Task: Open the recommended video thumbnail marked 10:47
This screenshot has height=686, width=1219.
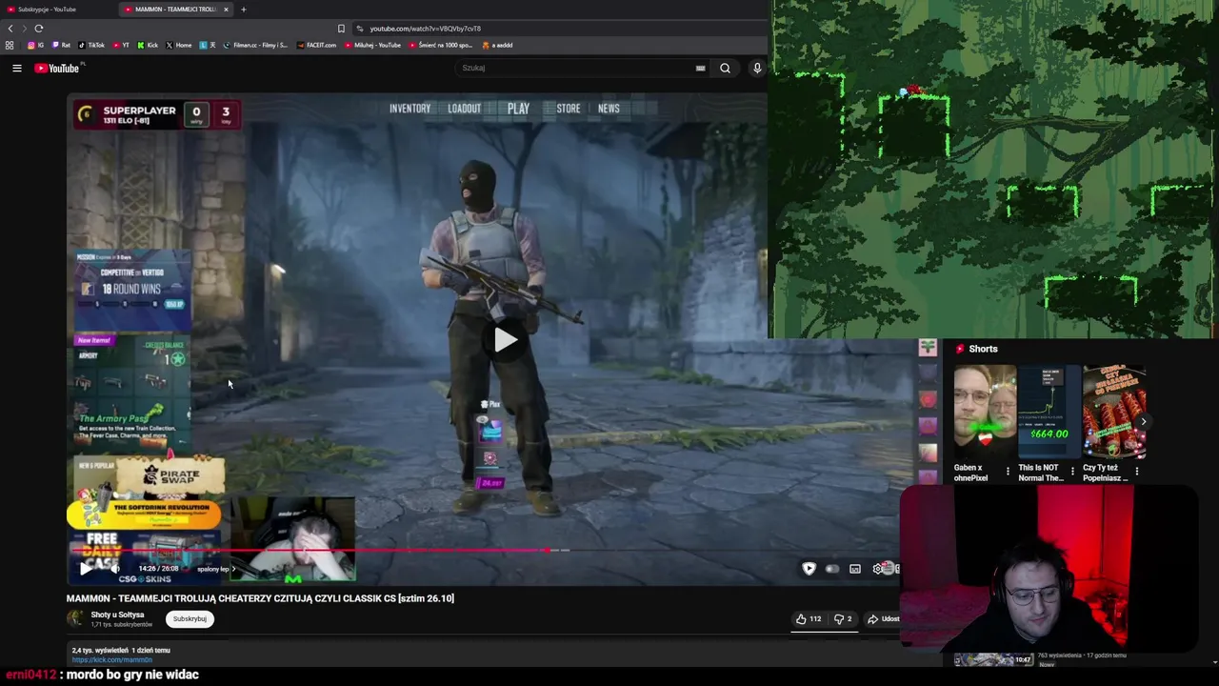Action: 993,658
